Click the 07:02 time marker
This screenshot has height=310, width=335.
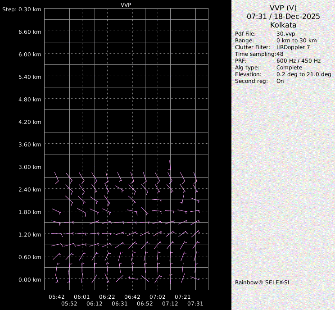pos(158,297)
